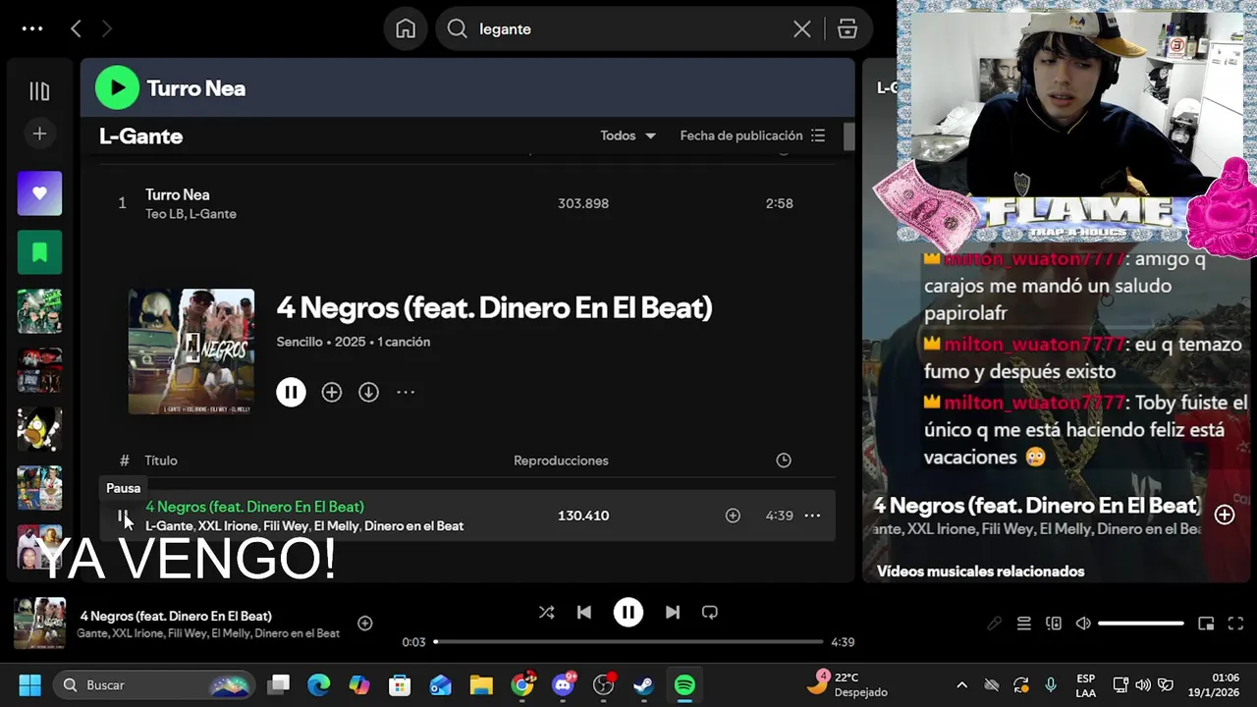Image resolution: width=1257 pixels, height=707 pixels.
Task: Adjust the Spotify volume slider
Action: point(1141,623)
